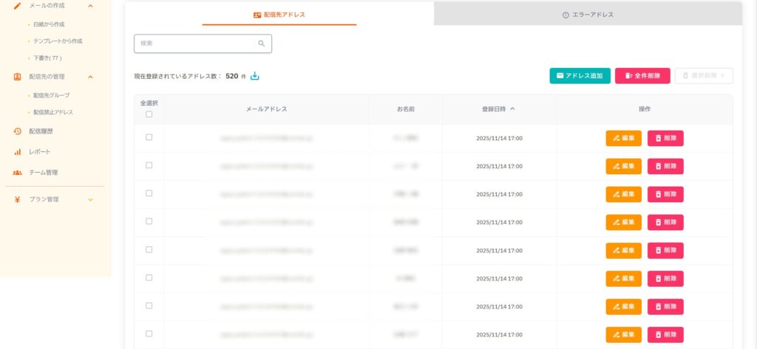Click the 配信先の管理 contact icon in sidebar
Viewport: 757px width, 349px height.
pos(17,77)
